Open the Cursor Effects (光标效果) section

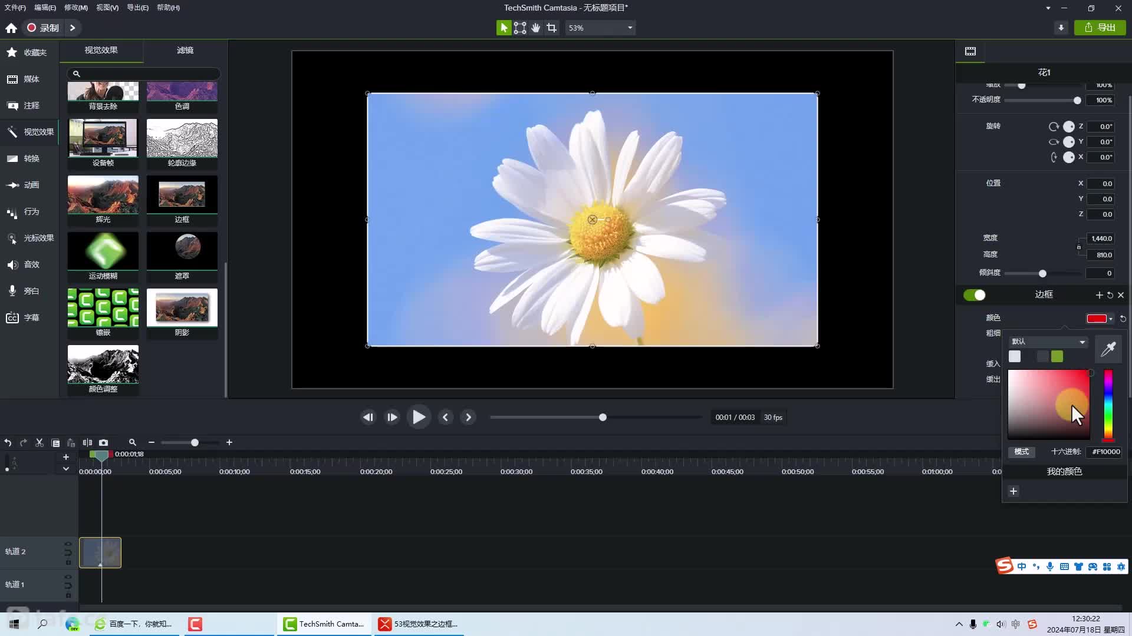tap(29, 238)
